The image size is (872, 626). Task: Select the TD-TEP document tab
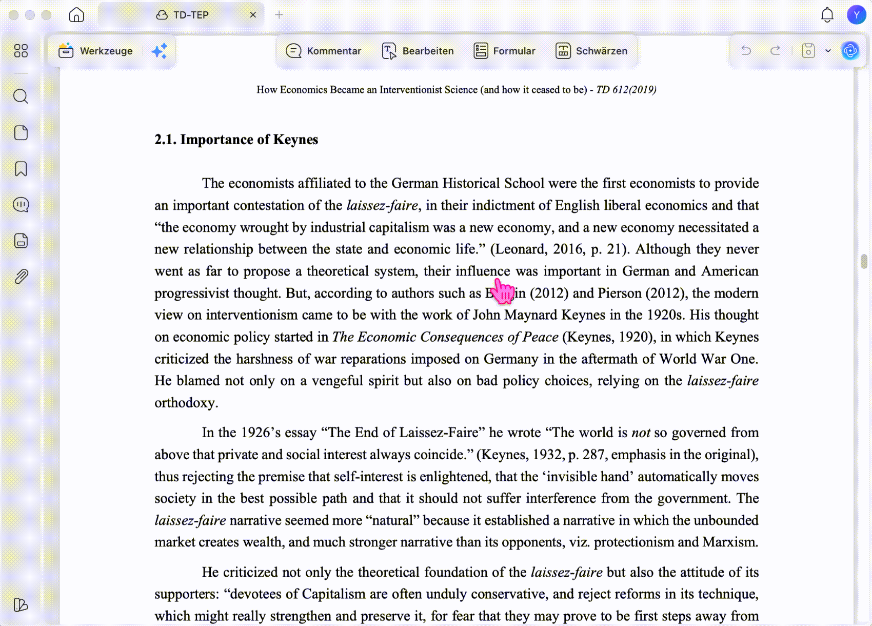pos(182,15)
